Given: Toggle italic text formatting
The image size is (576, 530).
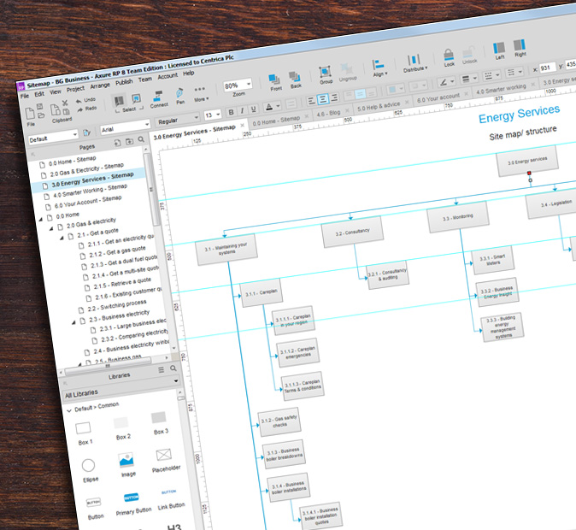Looking at the screenshot, I should tap(242, 110).
